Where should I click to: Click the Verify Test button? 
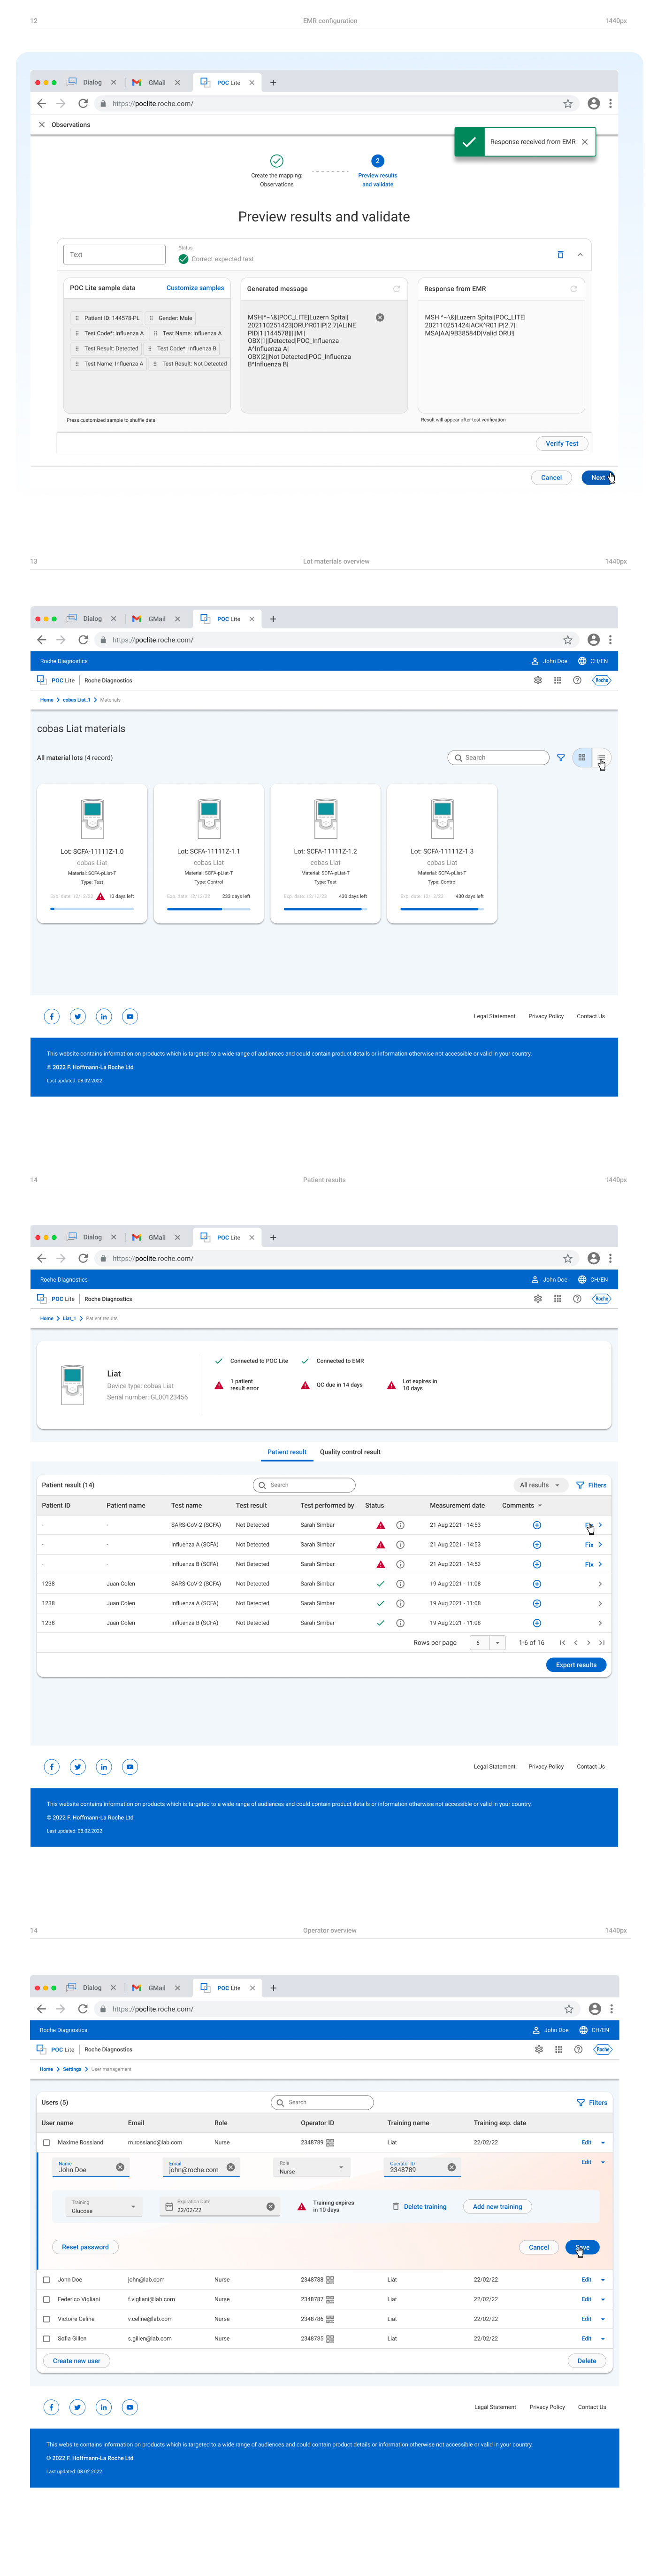[562, 443]
